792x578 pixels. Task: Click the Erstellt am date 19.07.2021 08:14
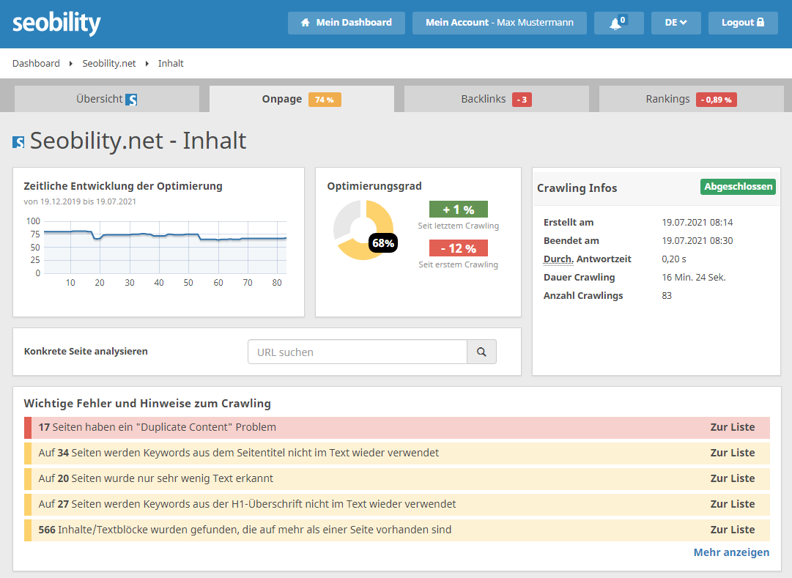click(697, 222)
